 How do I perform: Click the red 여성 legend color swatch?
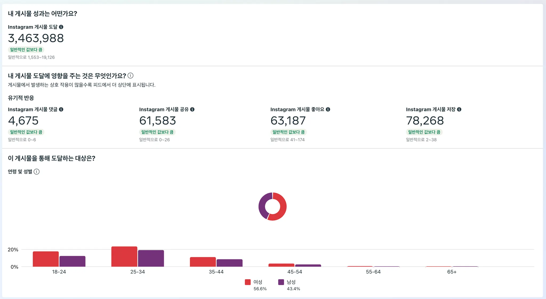[248, 282]
